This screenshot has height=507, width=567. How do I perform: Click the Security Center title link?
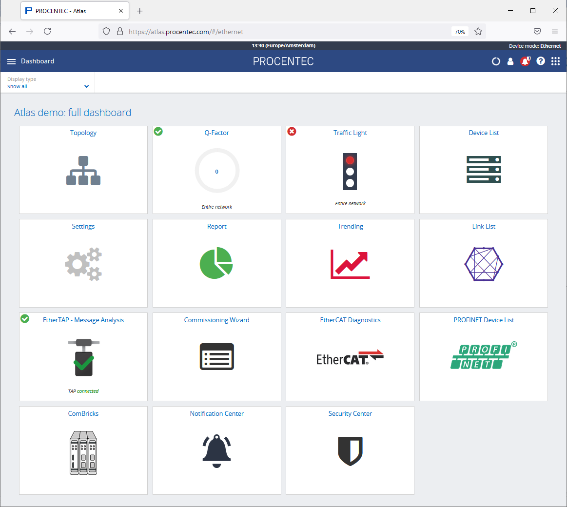350,414
